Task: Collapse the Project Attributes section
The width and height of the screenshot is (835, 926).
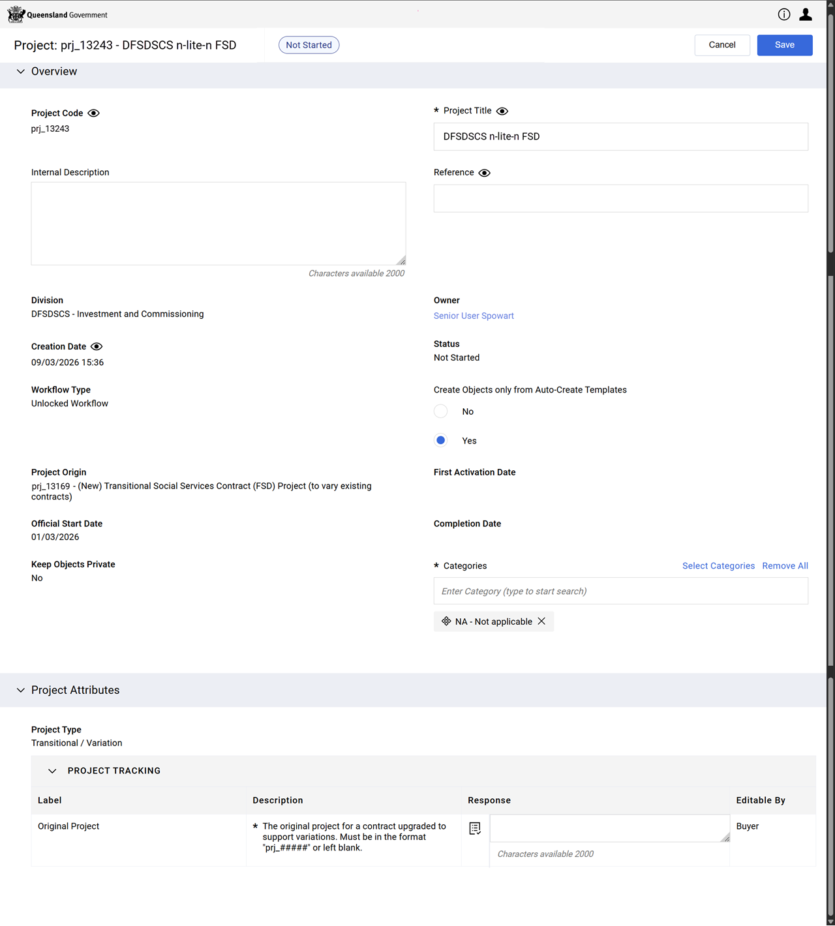Action: (x=21, y=690)
